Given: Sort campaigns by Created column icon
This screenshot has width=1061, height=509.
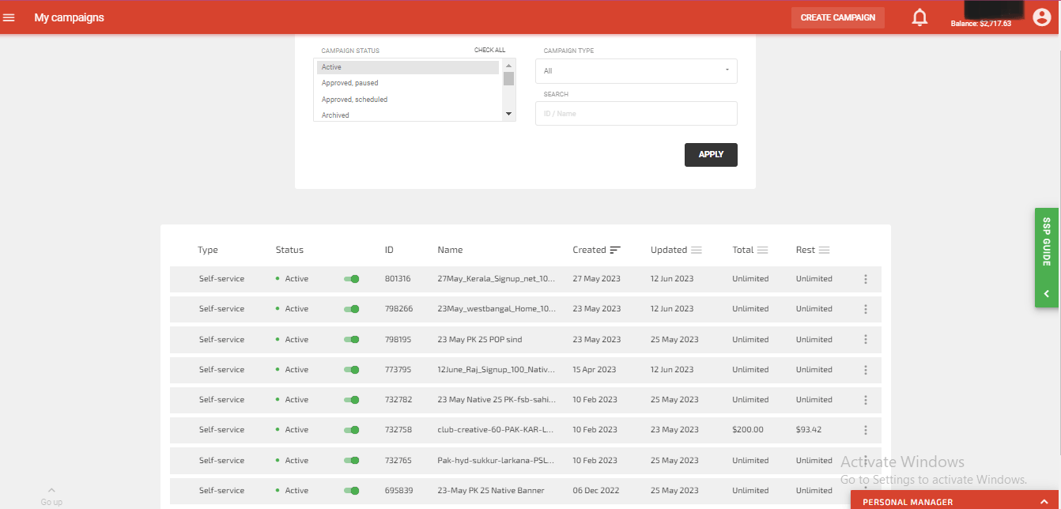Looking at the screenshot, I should pyautogui.click(x=615, y=250).
